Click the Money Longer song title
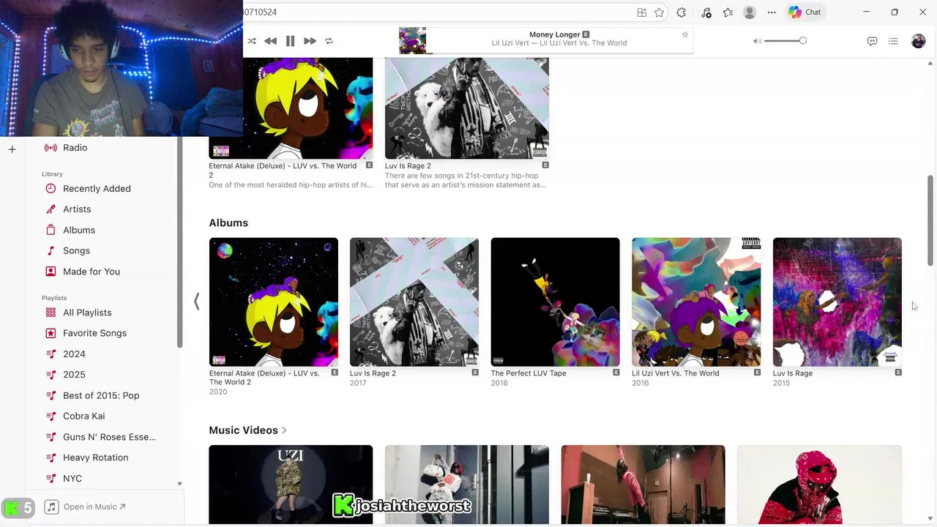The image size is (937, 527). (555, 34)
